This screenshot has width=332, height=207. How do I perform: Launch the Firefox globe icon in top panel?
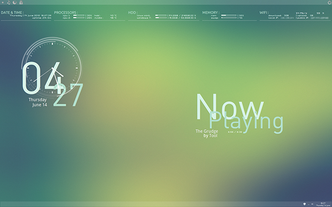[14, 3]
